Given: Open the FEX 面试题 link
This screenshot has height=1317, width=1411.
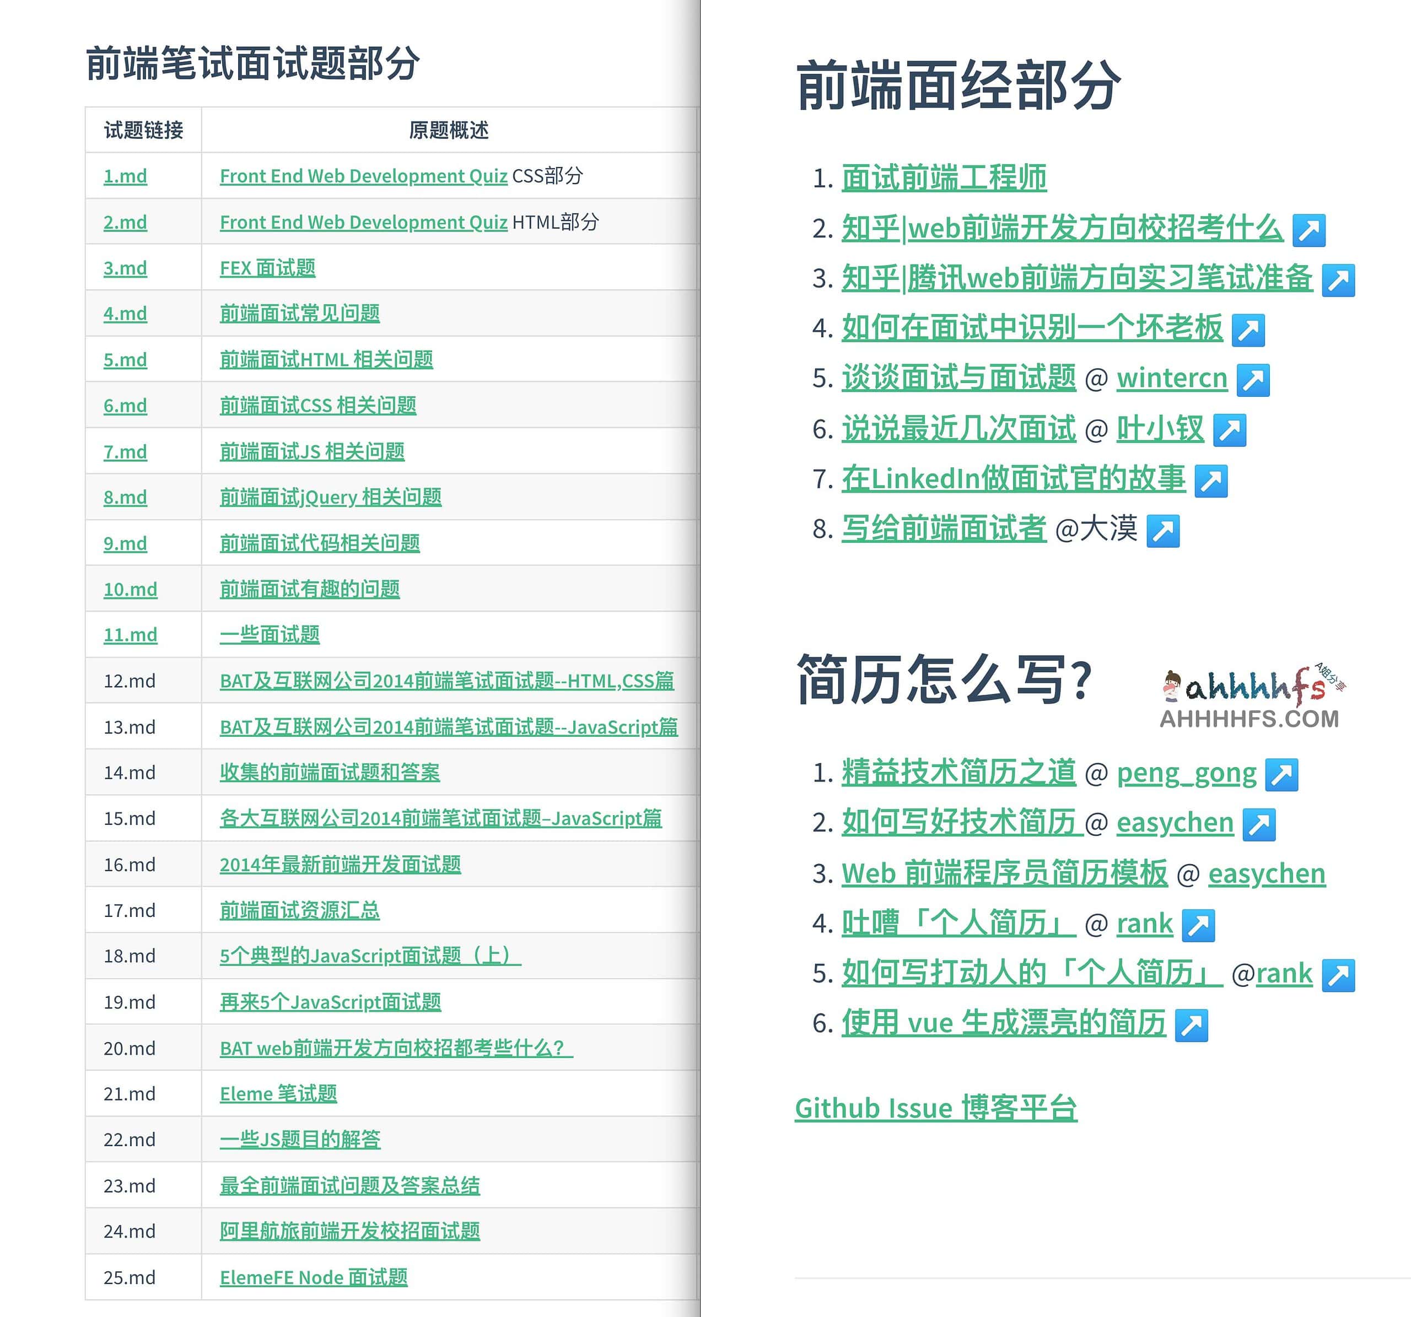Looking at the screenshot, I should click(270, 268).
